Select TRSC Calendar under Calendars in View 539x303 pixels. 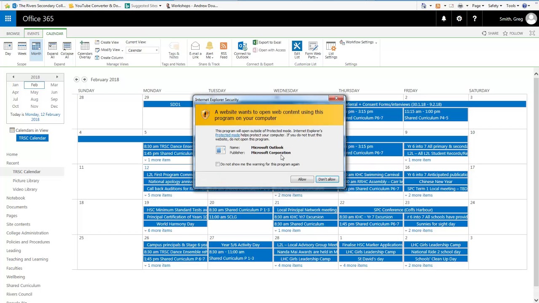(x=32, y=138)
